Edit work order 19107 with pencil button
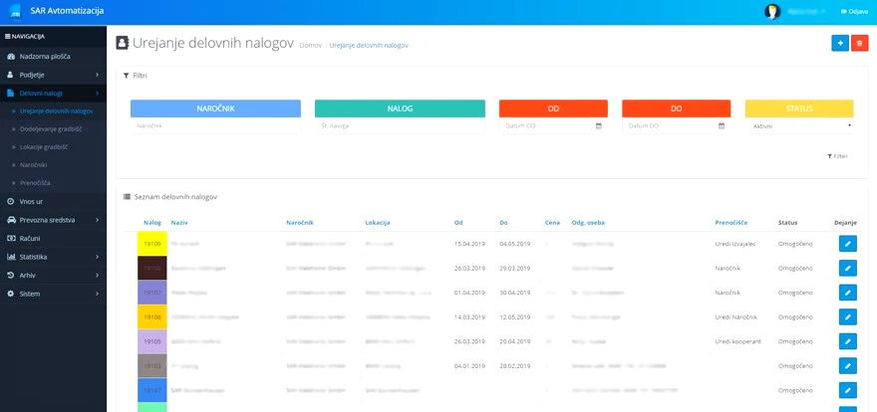This screenshot has width=877, height=412. tap(847, 293)
